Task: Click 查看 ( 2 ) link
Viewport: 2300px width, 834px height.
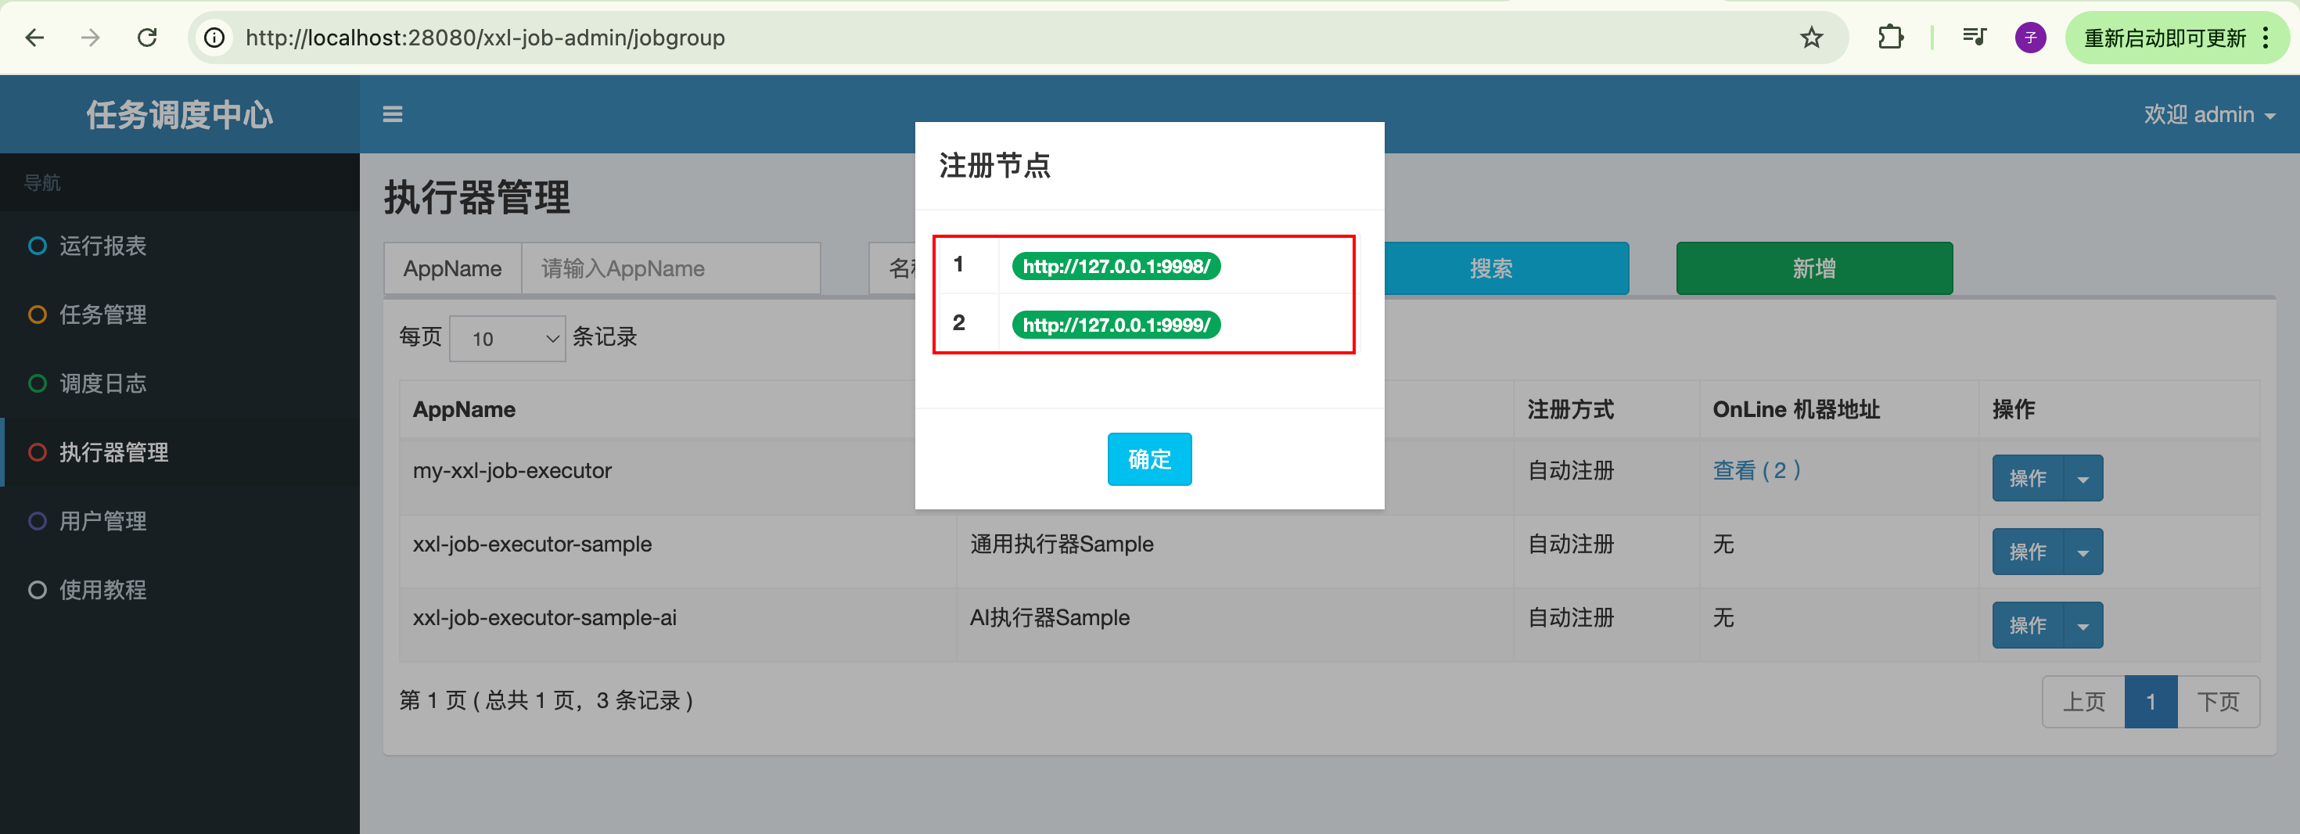Action: (1756, 470)
